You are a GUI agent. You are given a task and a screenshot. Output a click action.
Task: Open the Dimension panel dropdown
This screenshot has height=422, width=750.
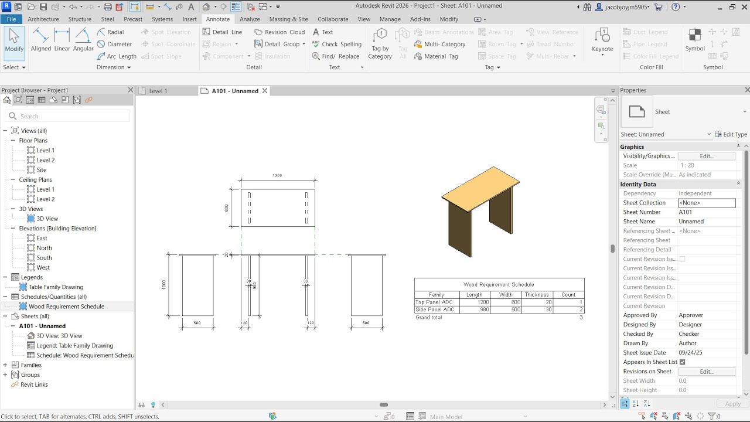pyautogui.click(x=114, y=67)
